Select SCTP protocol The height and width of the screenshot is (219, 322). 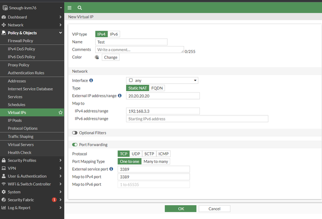click(149, 154)
